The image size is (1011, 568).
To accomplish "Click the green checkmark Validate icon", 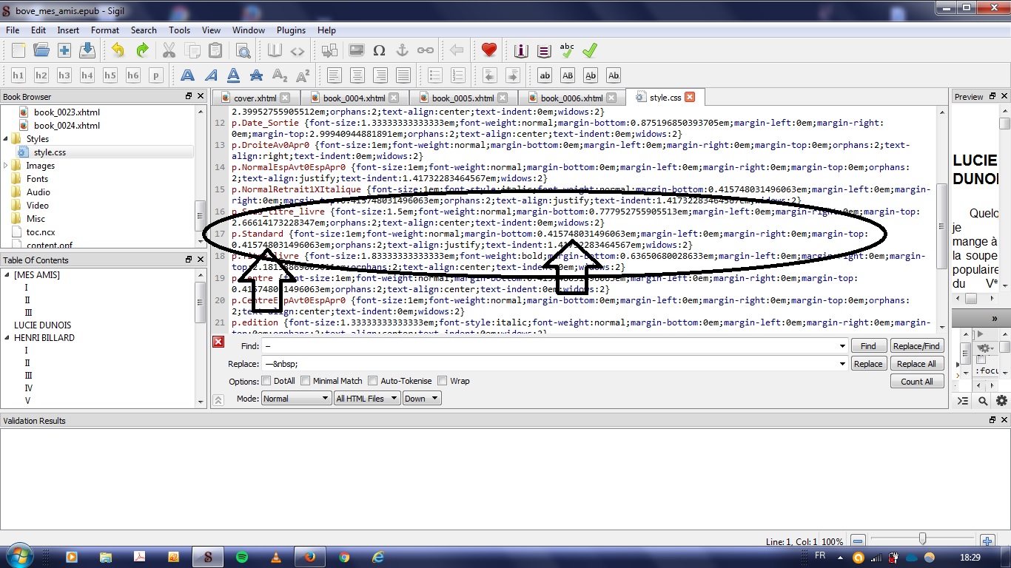I will (590, 50).
